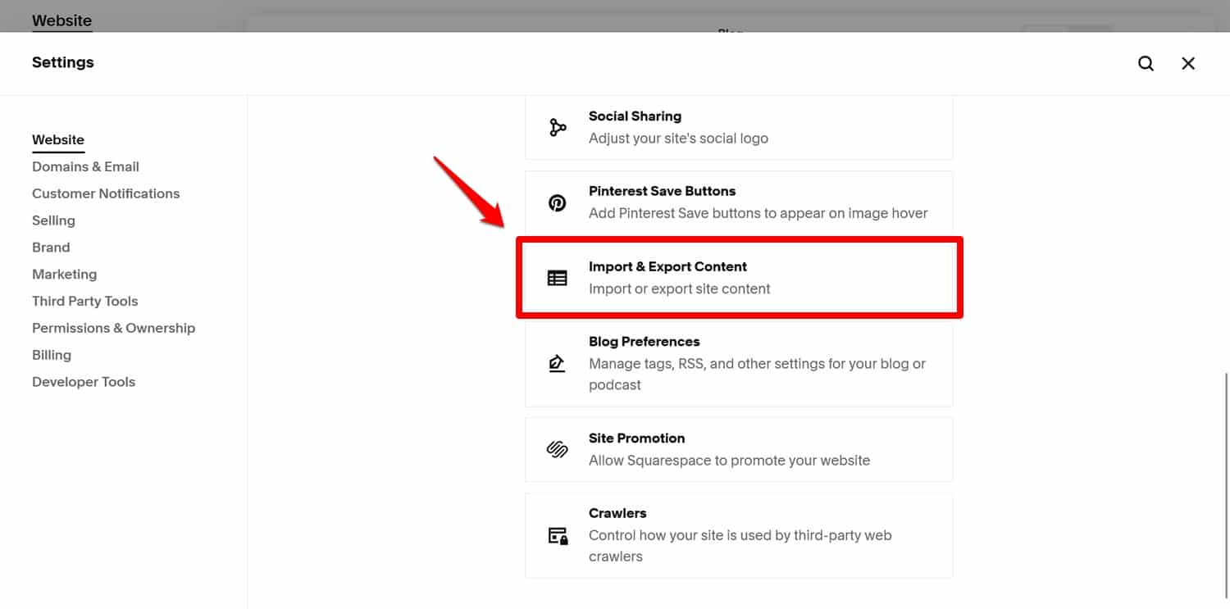Click the Website heading behind Settings panel

pos(61,20)
